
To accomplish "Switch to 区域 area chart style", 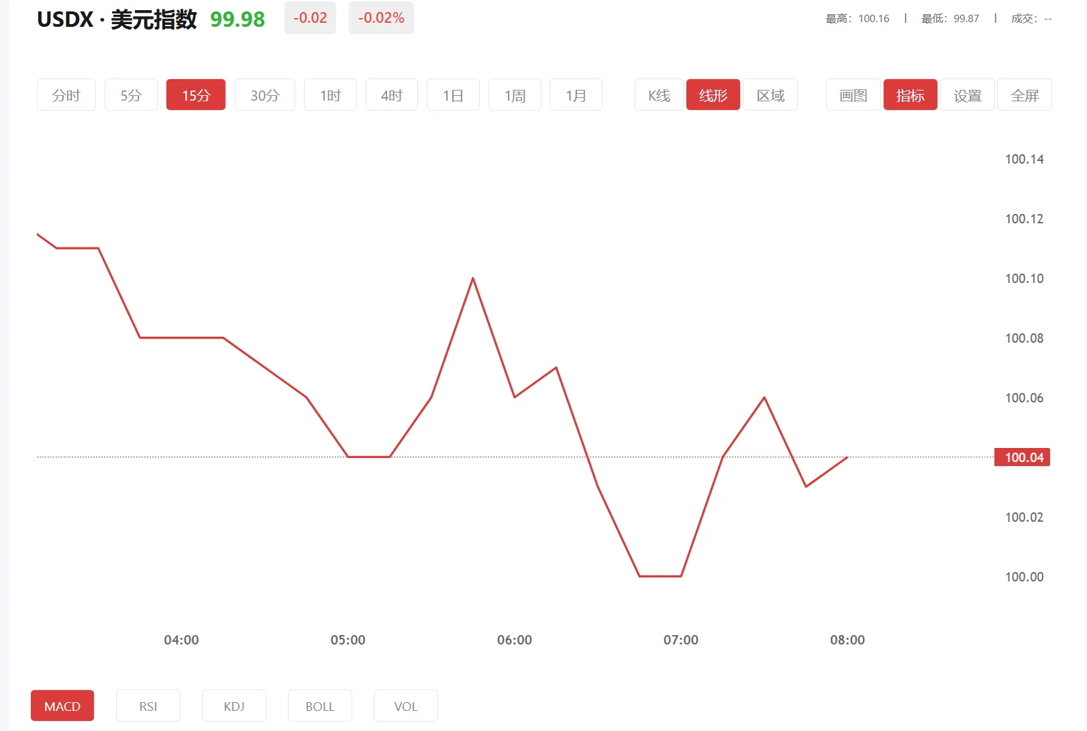I will [x=770, y=95].
